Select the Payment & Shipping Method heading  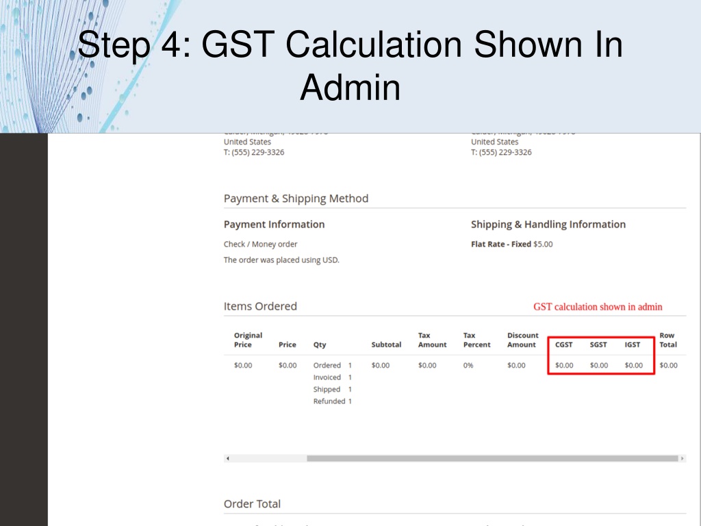pyautogui.click(x=296, y=199)
